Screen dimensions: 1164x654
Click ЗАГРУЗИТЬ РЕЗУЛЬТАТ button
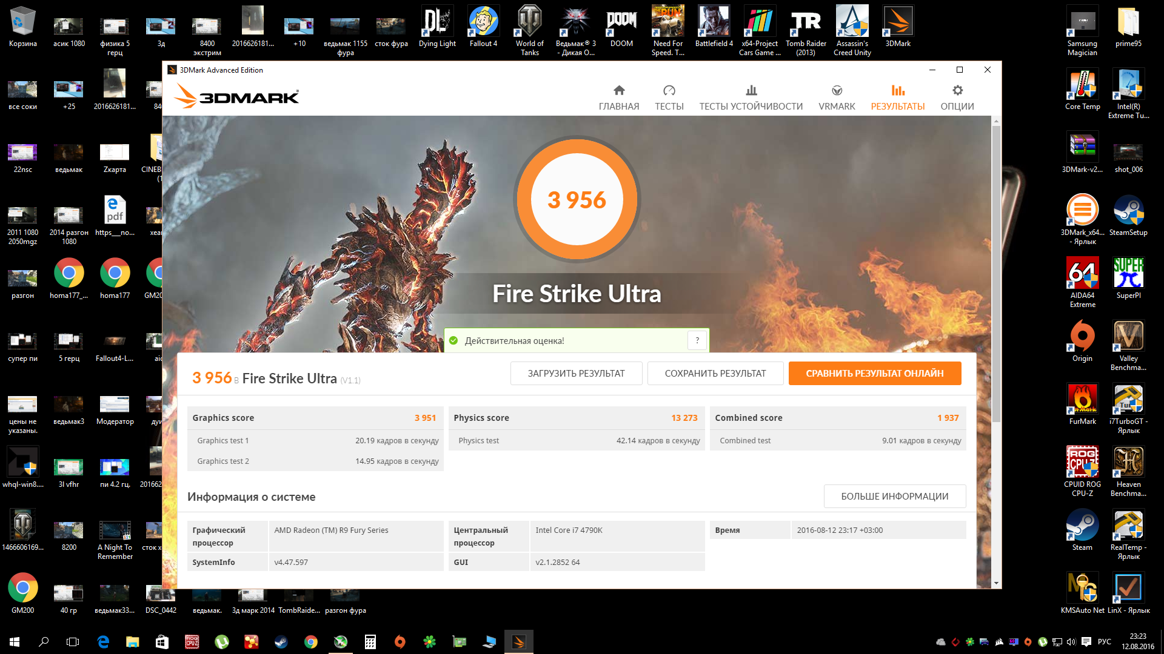[x=575, y=373]
